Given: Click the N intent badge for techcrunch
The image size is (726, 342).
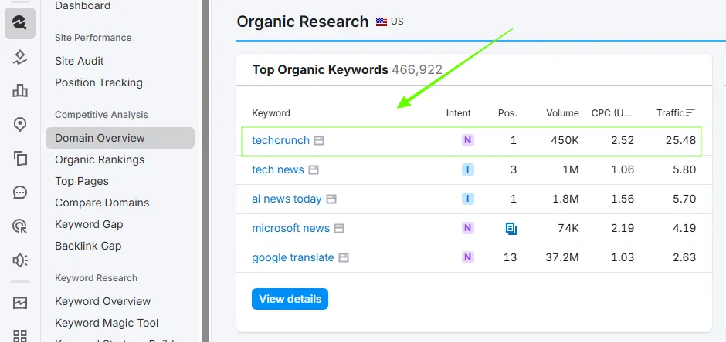Looking at the screenshot, I should tap(467, 140).
